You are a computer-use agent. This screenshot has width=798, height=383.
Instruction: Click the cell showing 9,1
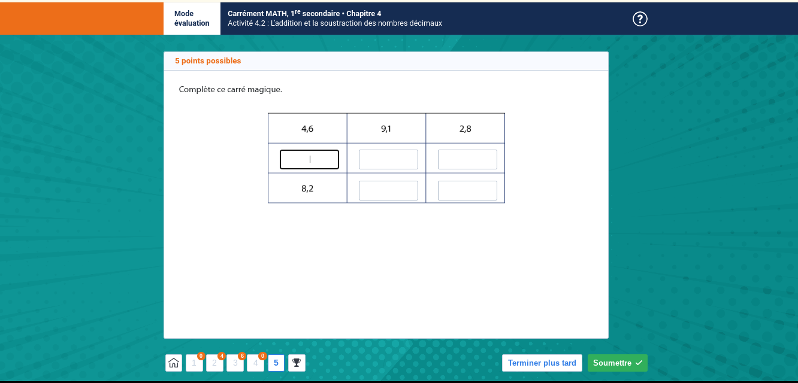tap(386, 129)
